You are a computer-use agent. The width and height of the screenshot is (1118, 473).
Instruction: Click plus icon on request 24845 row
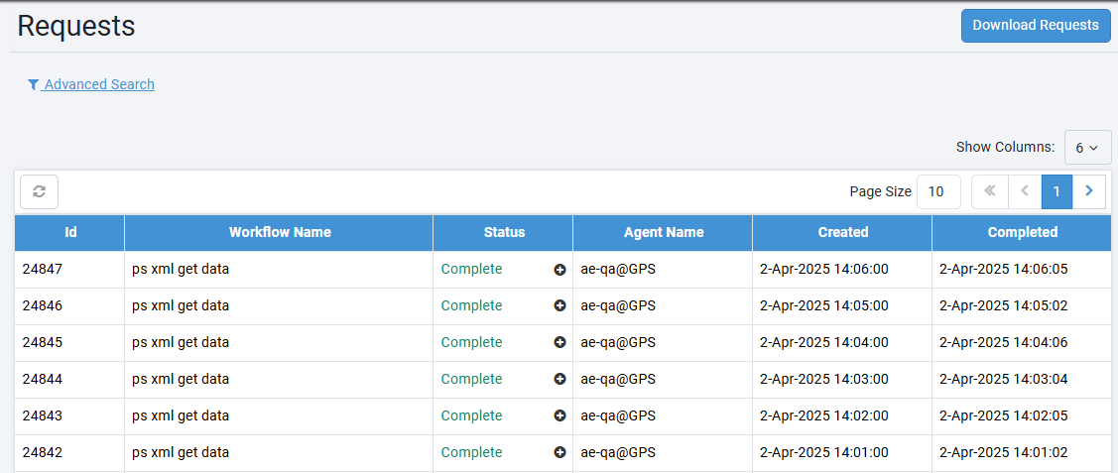pyautogui.click(x=559, y=343)
